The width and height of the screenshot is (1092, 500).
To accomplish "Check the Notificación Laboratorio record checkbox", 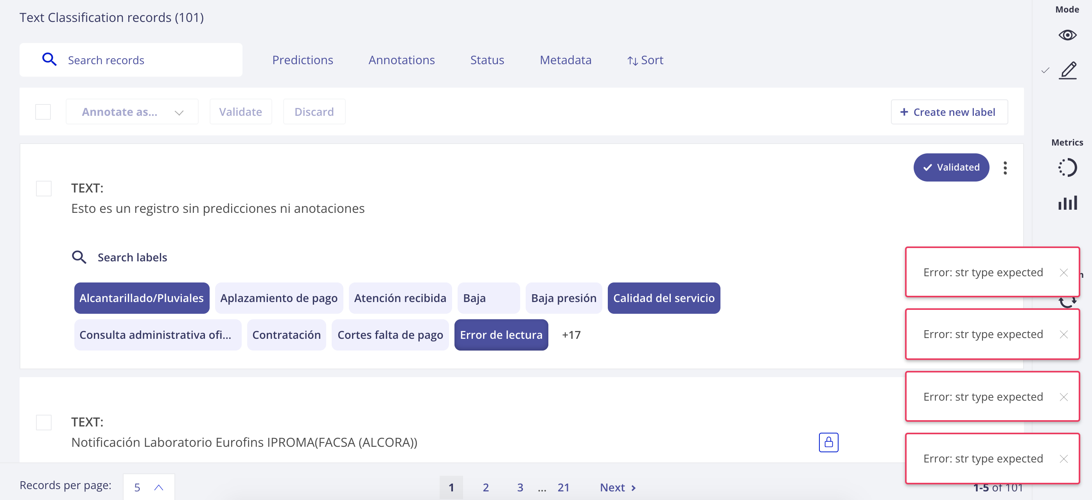I will (44, 423).
